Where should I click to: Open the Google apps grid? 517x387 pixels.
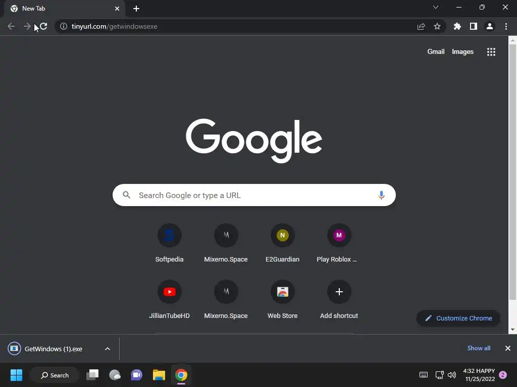(491, 52)
